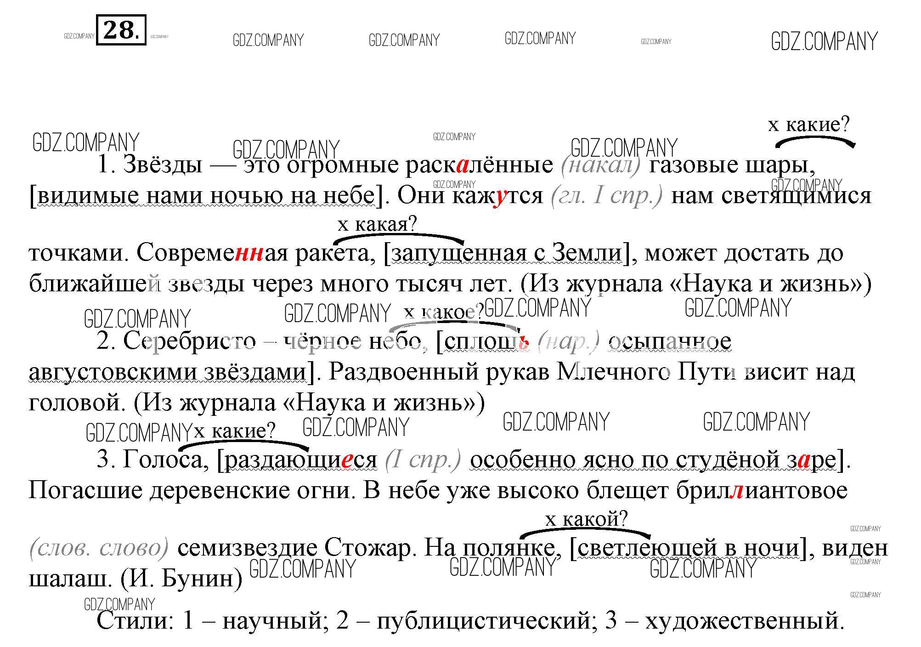Click the red 'нн' in Современная

(249, 254)
